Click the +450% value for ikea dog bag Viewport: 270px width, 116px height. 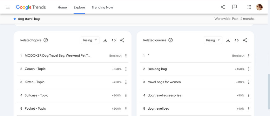pos(240,69)
